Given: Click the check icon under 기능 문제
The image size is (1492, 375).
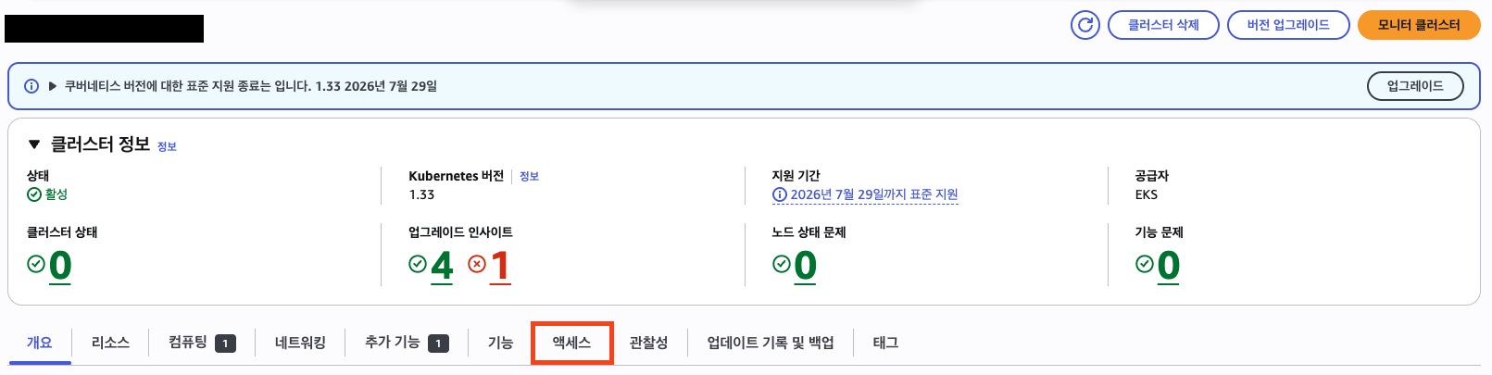Looking at the screenshot, I should click(x=1145, y=265).
